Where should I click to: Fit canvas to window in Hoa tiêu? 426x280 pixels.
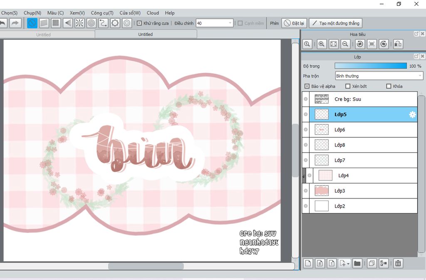(333, 44)
